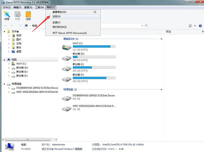
Task: Select 新加卷 (F:) drive icon in main pane
Action: (67, 79)
